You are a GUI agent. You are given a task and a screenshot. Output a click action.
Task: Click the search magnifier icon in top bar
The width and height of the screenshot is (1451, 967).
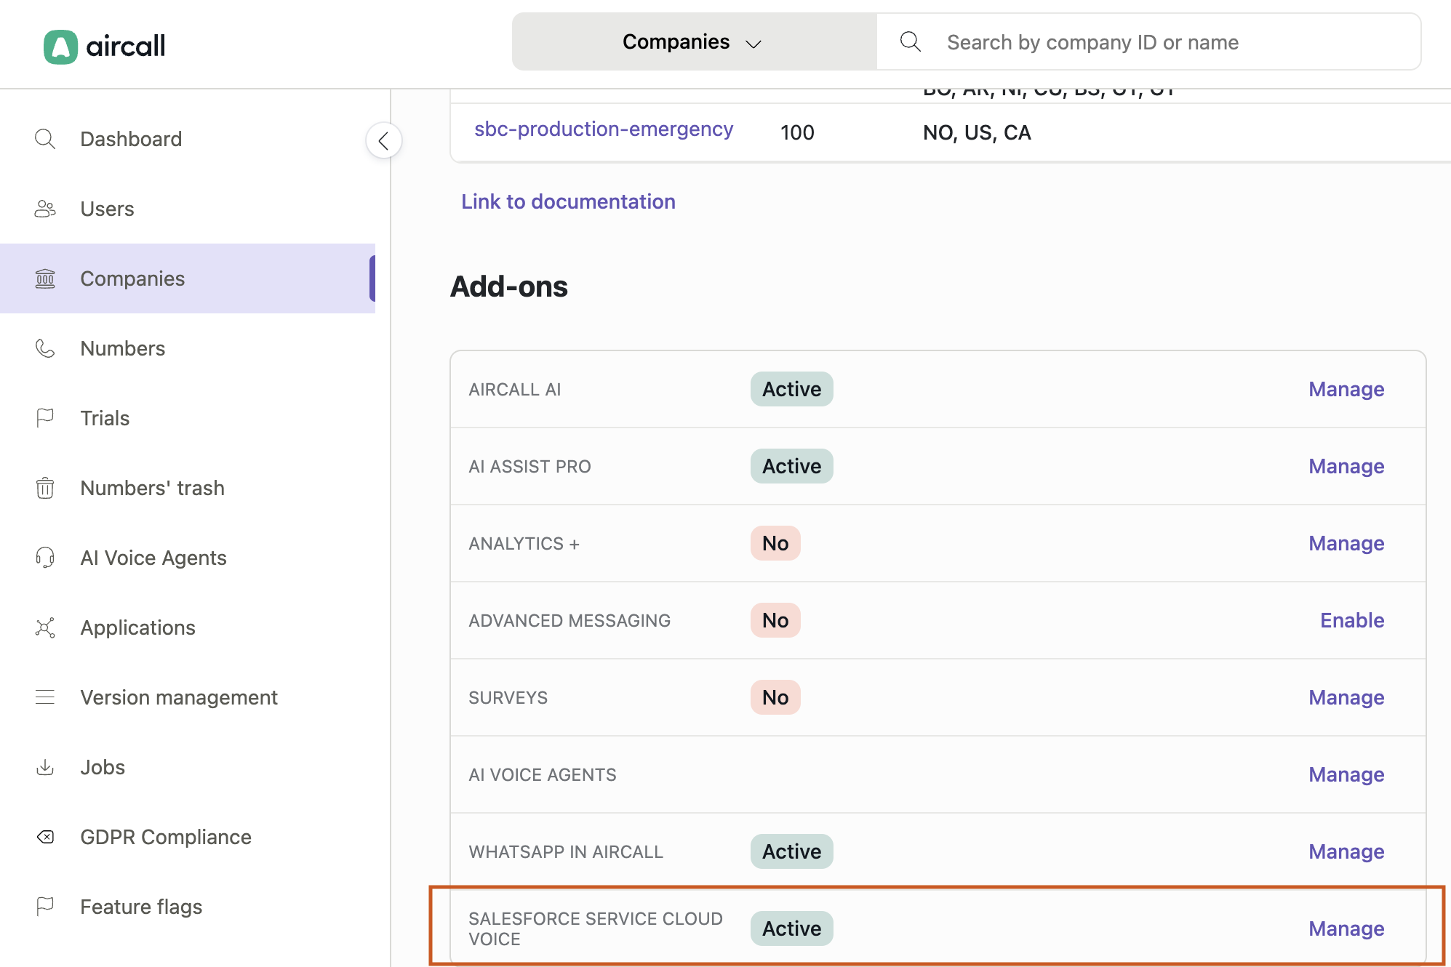coord(911,41)
